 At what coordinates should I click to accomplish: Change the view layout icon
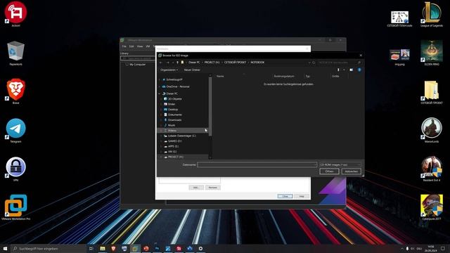click(x=338, y=70)
